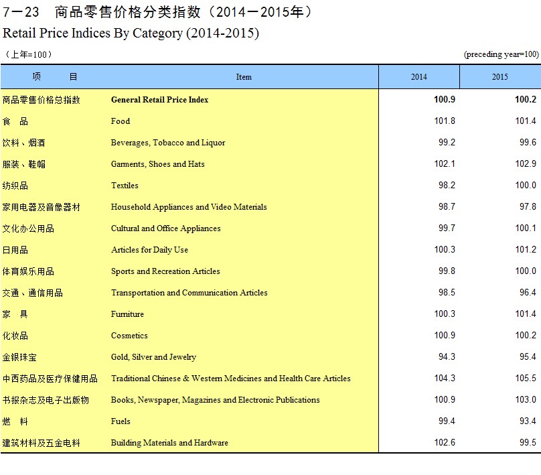Click the 2014 column header
This screenshot has width=541, height=475.
tap(418, 77)
